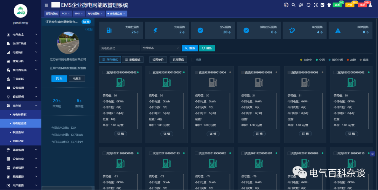Click the charging station photo thumbnail

[x=68, y=43]
